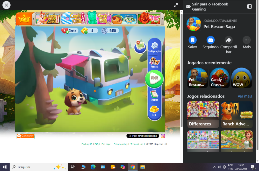Move the game banner list right
The height and width of the screenshot is (171, 259).
162,19
